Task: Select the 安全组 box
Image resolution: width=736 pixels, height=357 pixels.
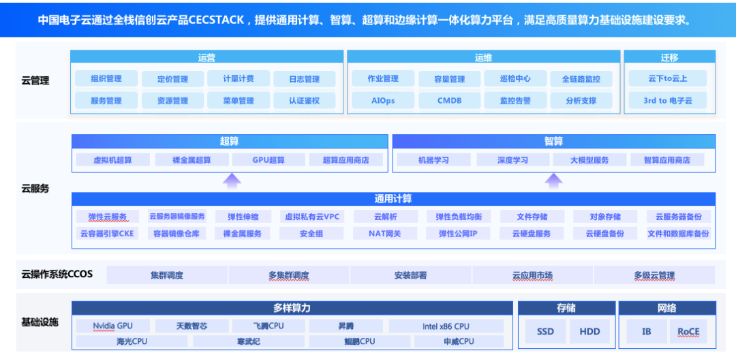Action: [x=311, y=233]
